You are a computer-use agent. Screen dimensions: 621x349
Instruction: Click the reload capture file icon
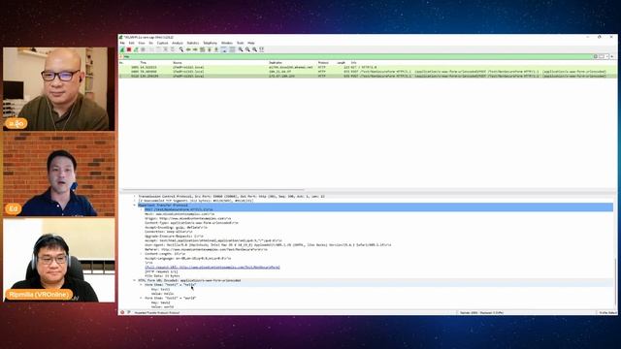pyautogui.click(x=173, y=49)
